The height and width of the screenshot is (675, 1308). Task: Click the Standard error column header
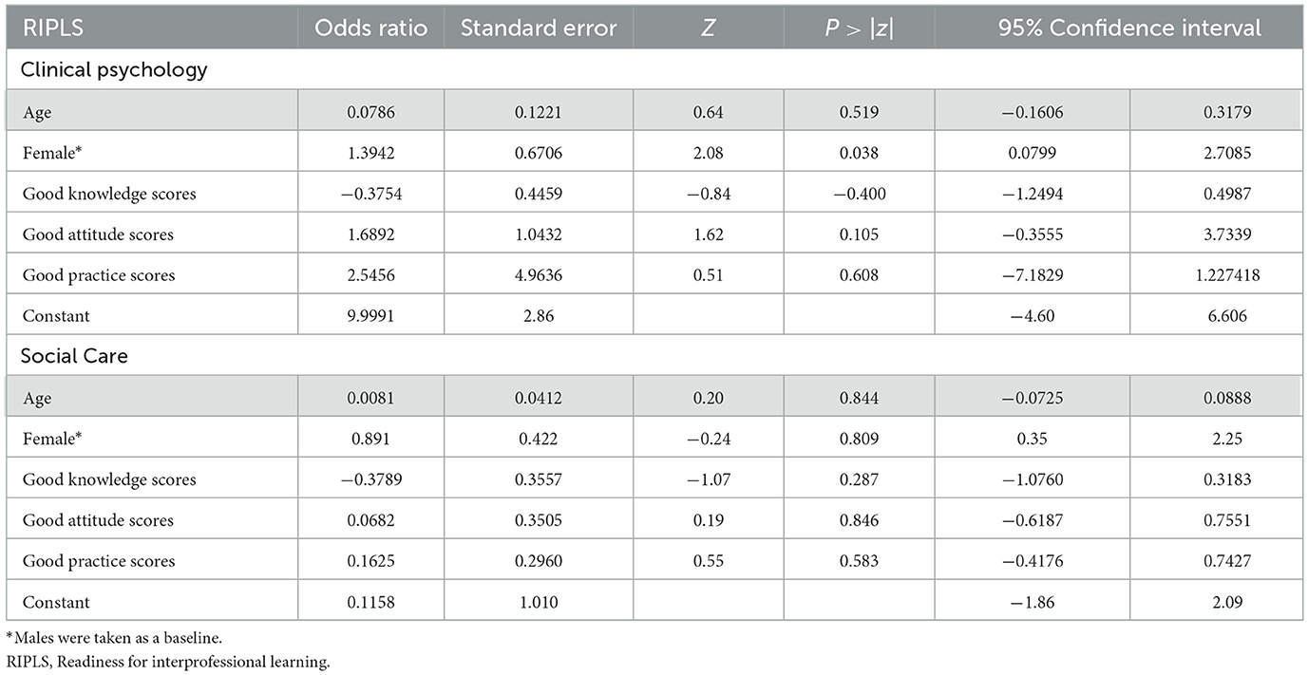539,28
